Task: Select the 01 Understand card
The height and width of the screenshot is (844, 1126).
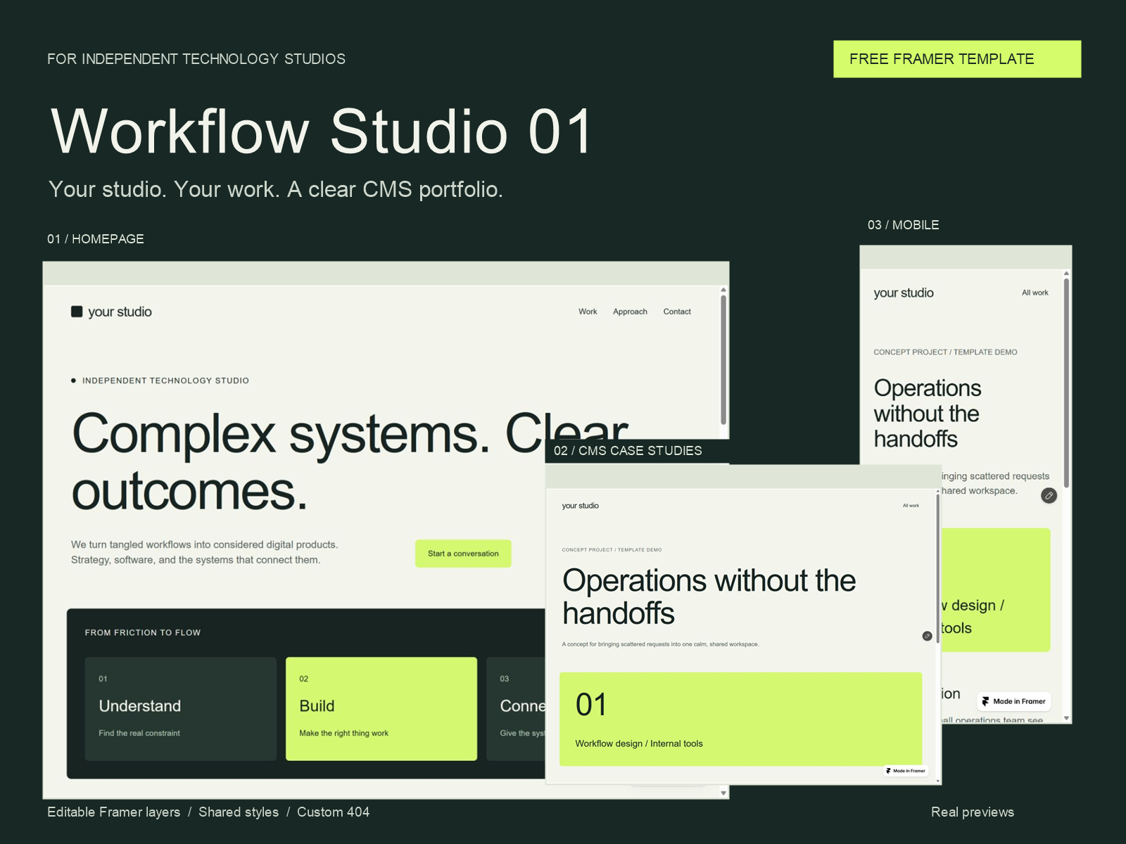Action: tap(180, 709)
